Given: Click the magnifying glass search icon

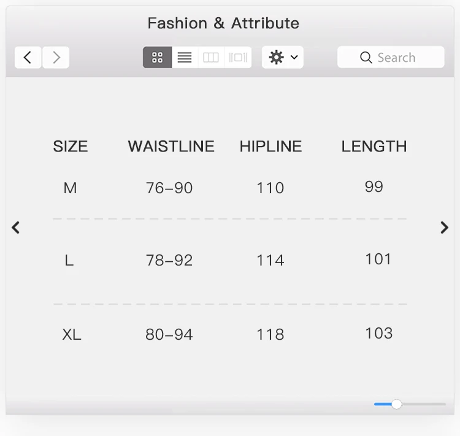Looking at the screenshot, I should click(366, 58).
